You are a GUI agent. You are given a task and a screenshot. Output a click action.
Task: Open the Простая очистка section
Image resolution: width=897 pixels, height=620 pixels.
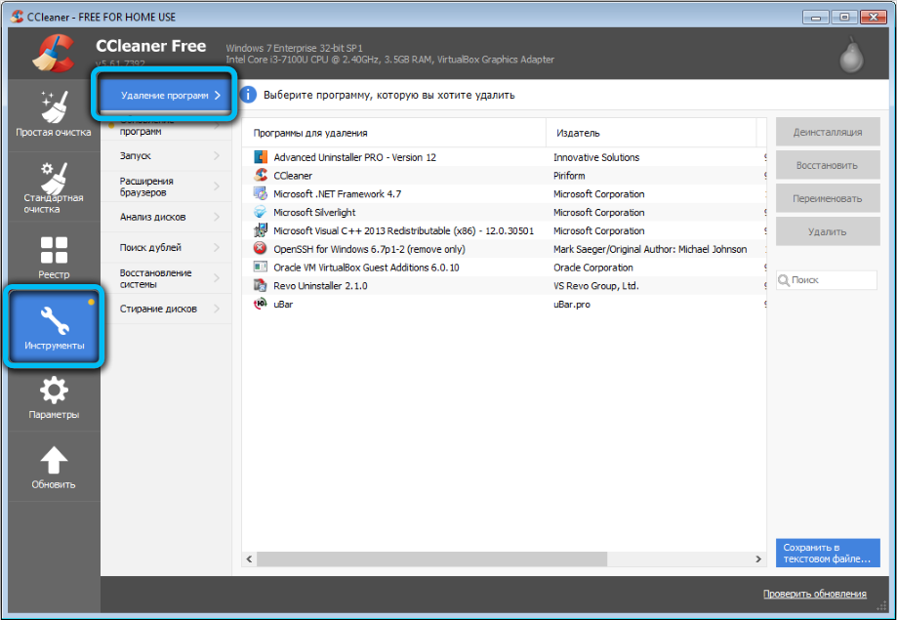(x=53, y=113)
